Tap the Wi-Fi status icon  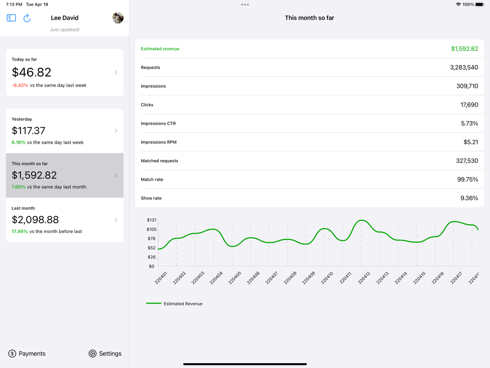coord(458,4)
